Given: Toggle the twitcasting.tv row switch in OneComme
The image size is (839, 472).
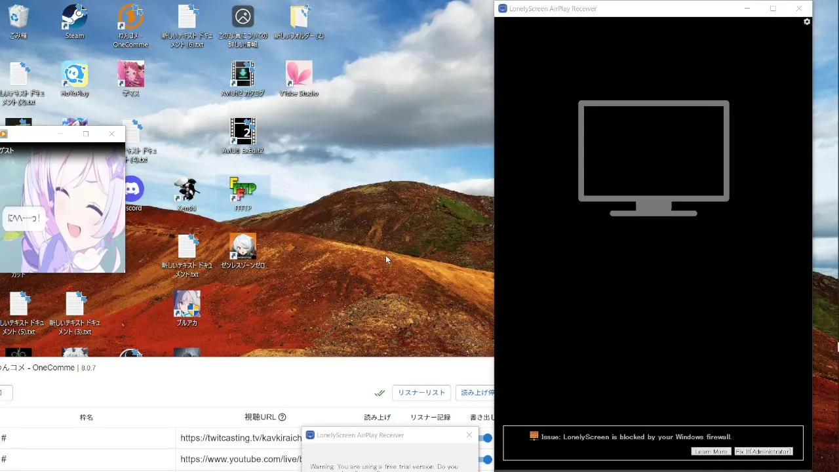Looking at the screenshot, I should tap(486, 438).
